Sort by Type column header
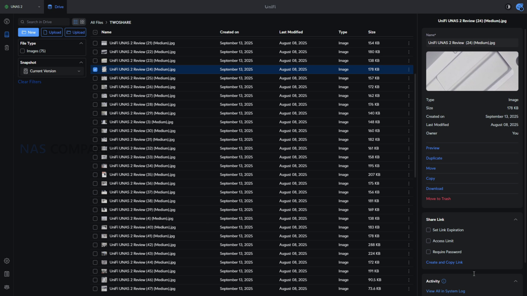Screen dimensions: 527x296 [343, 32]
